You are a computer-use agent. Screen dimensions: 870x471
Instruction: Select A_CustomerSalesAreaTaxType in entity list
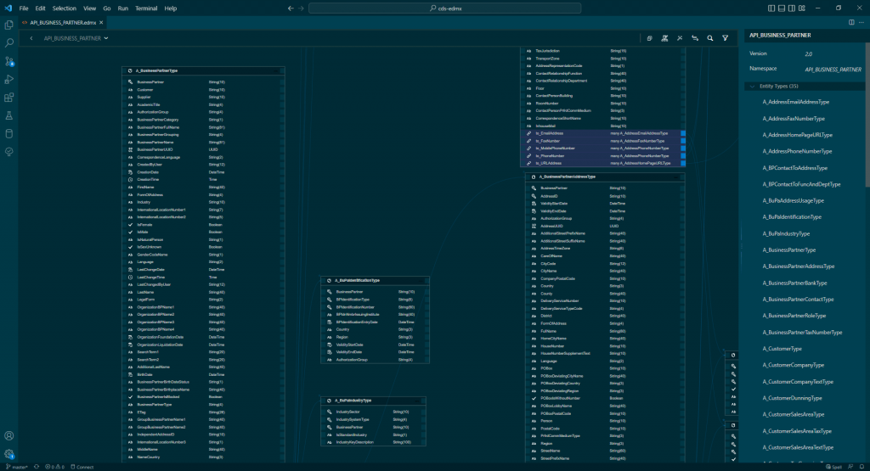(x=797, y=431)
